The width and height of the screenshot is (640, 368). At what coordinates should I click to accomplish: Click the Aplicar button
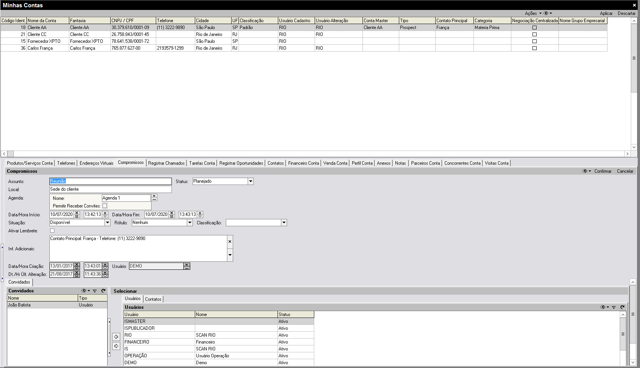[x=606, y=13]
